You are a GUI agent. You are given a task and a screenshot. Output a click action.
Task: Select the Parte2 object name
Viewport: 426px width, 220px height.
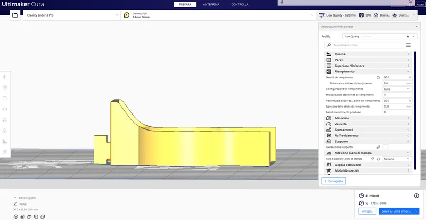point(23,204)
